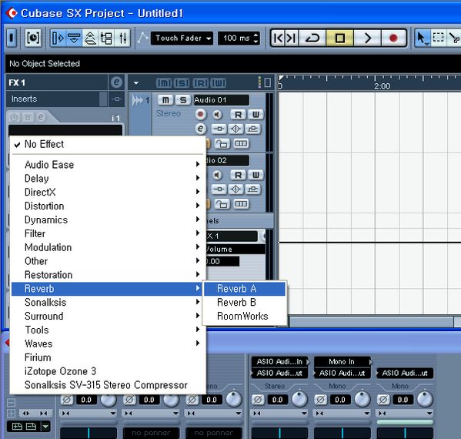Select the Split scissors tool
461x439 pixels.
(x=454, y=39)
